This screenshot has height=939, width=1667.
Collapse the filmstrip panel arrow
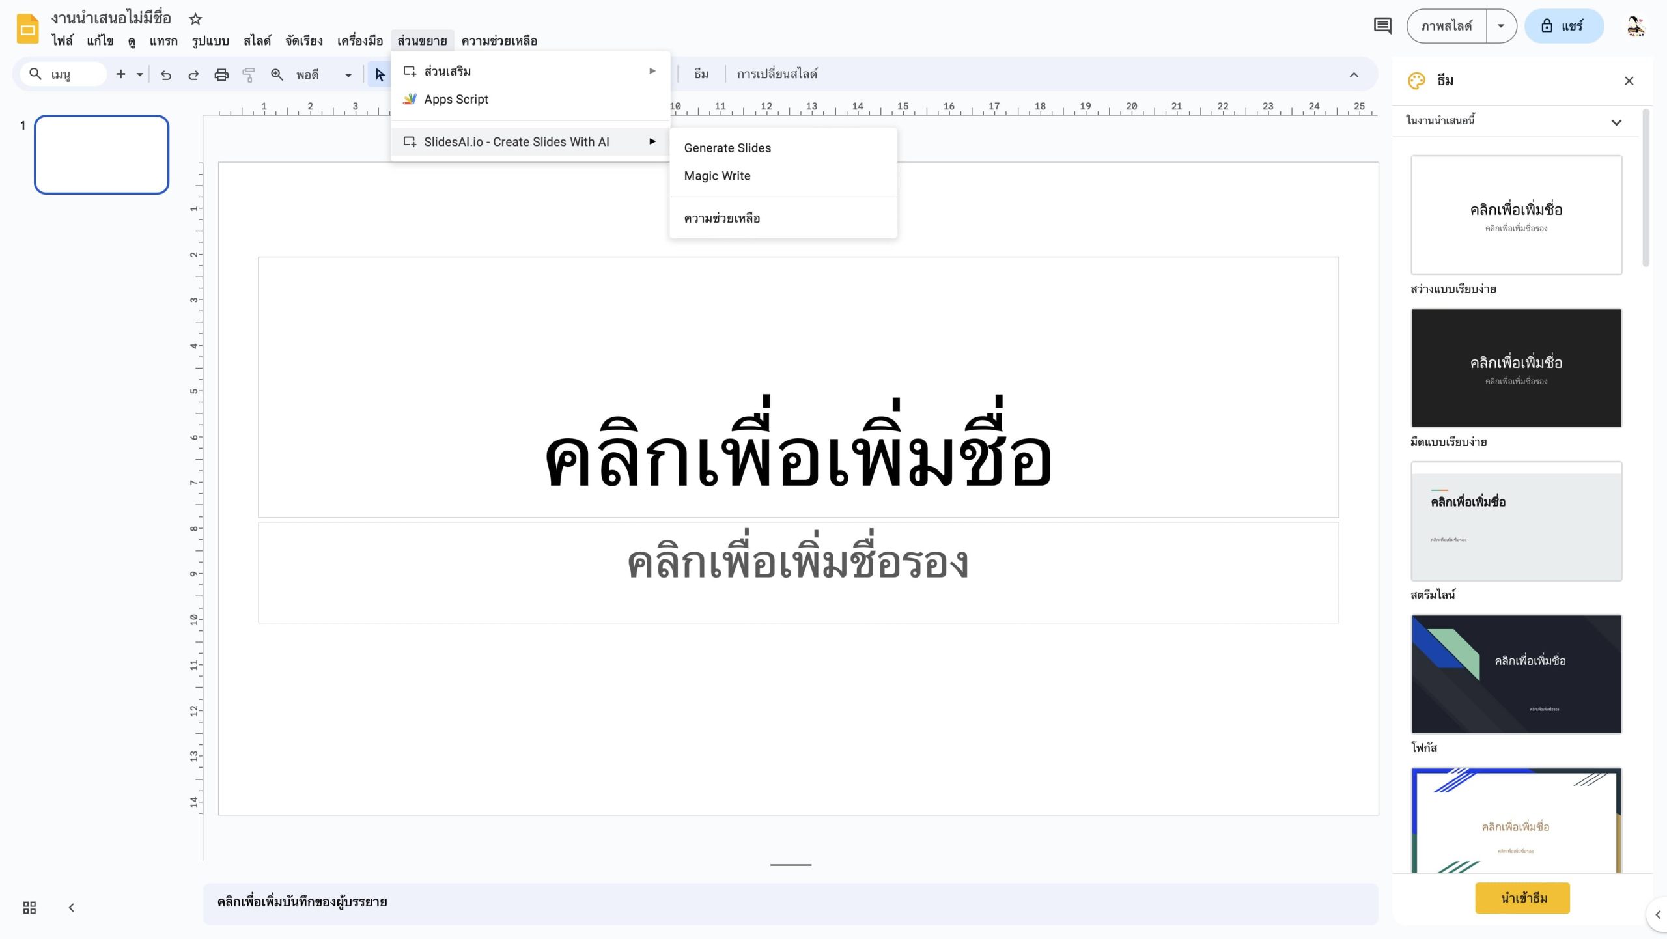[x=72, y=907]
